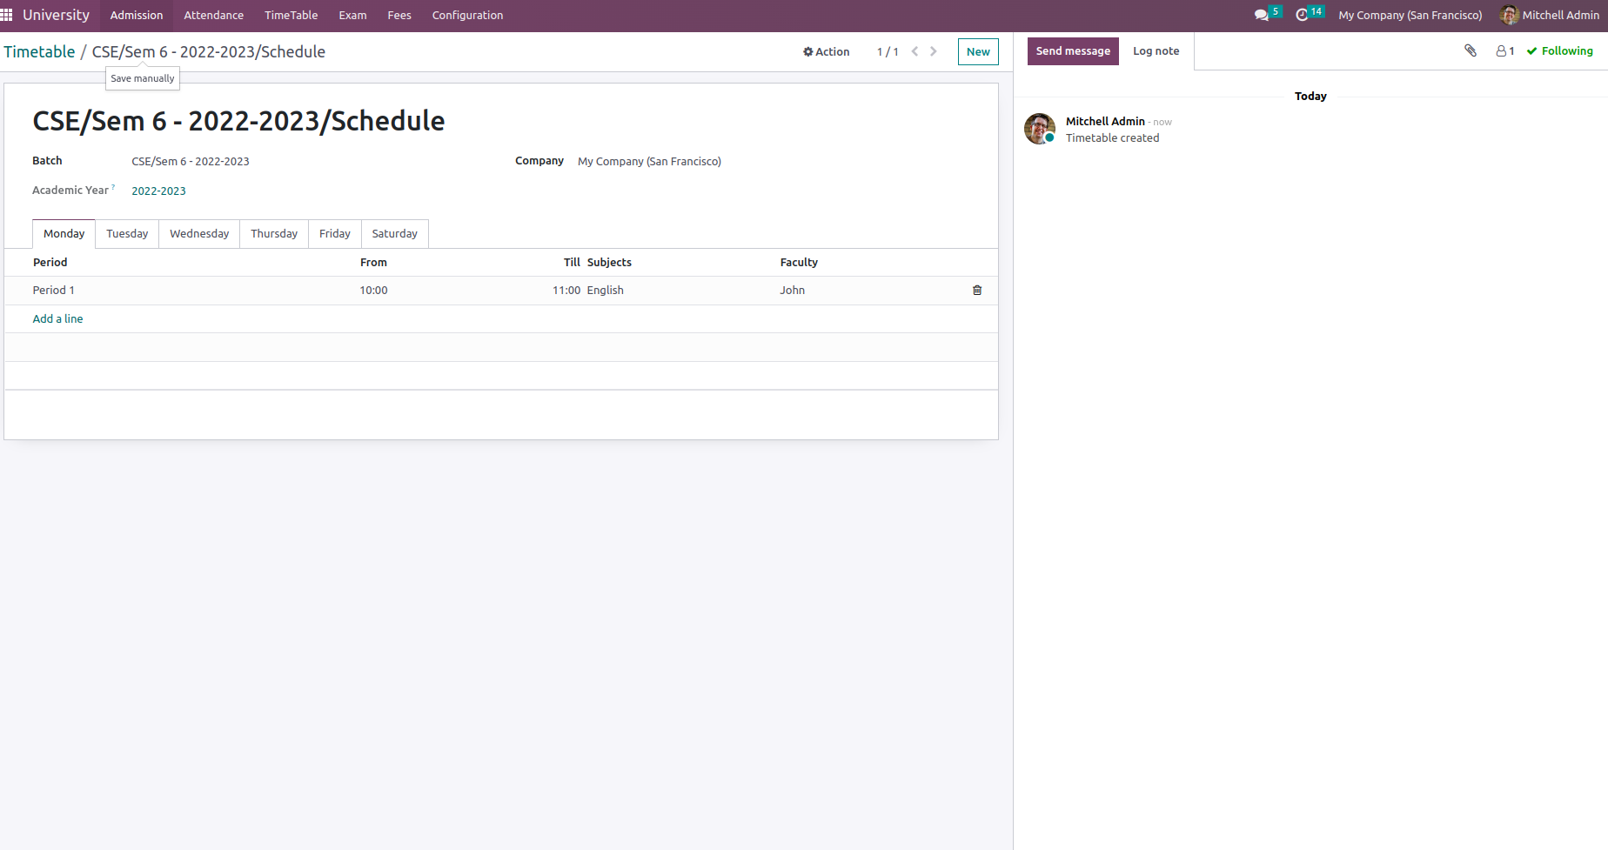Switch to the Tuesday tab
Screen dimensions: 1608x850
[127, 234]
